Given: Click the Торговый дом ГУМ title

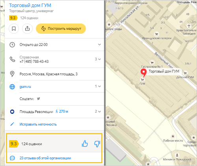Looking at the screenshot, I should coord(30,5).
